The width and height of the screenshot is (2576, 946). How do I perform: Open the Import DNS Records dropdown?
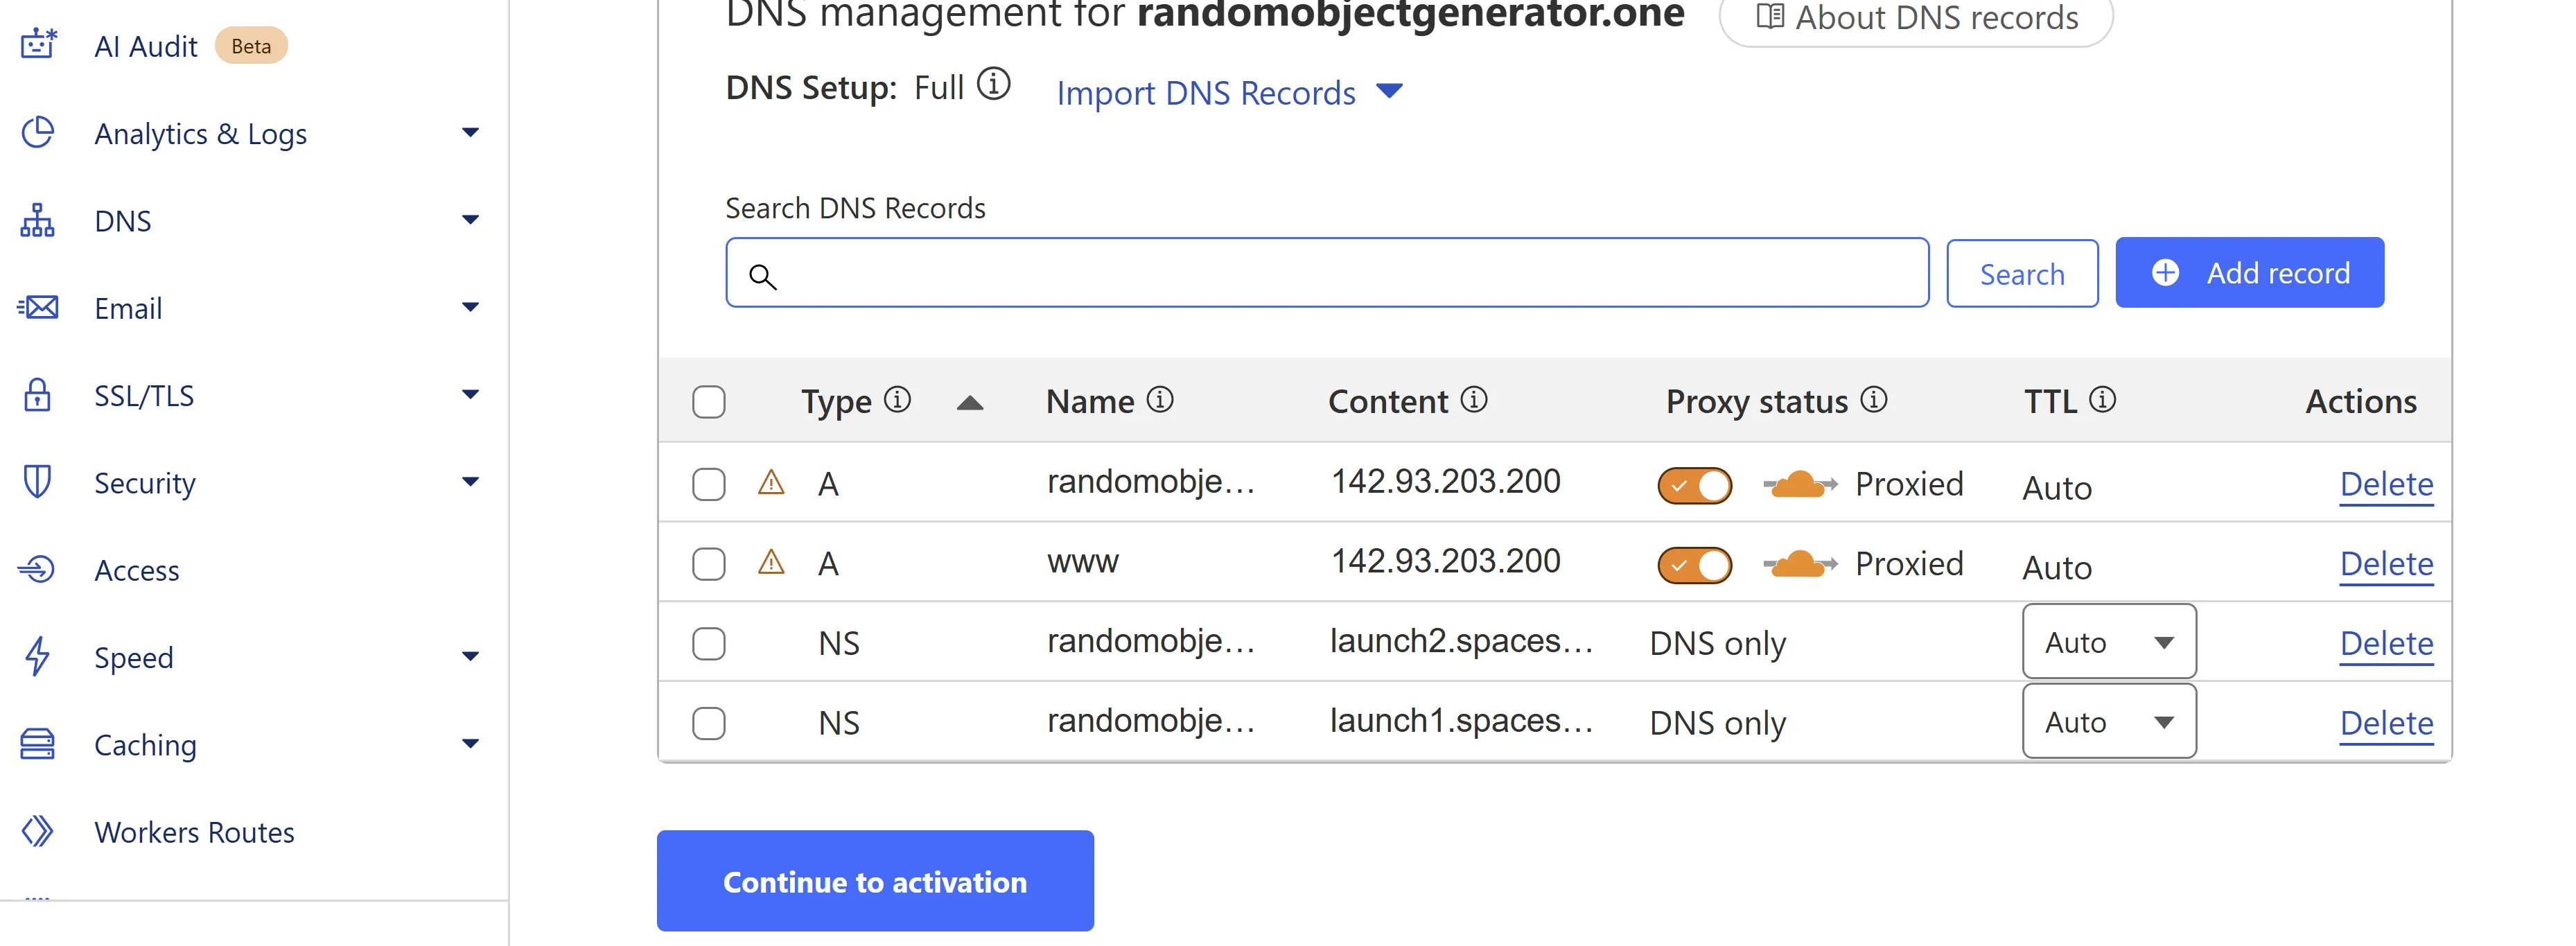(1230, 92)
